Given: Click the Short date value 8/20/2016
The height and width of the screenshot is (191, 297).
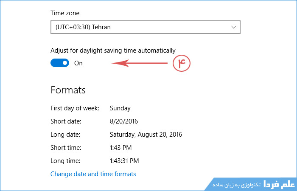Looking at the screenshot, I should [x=123, y=121].
